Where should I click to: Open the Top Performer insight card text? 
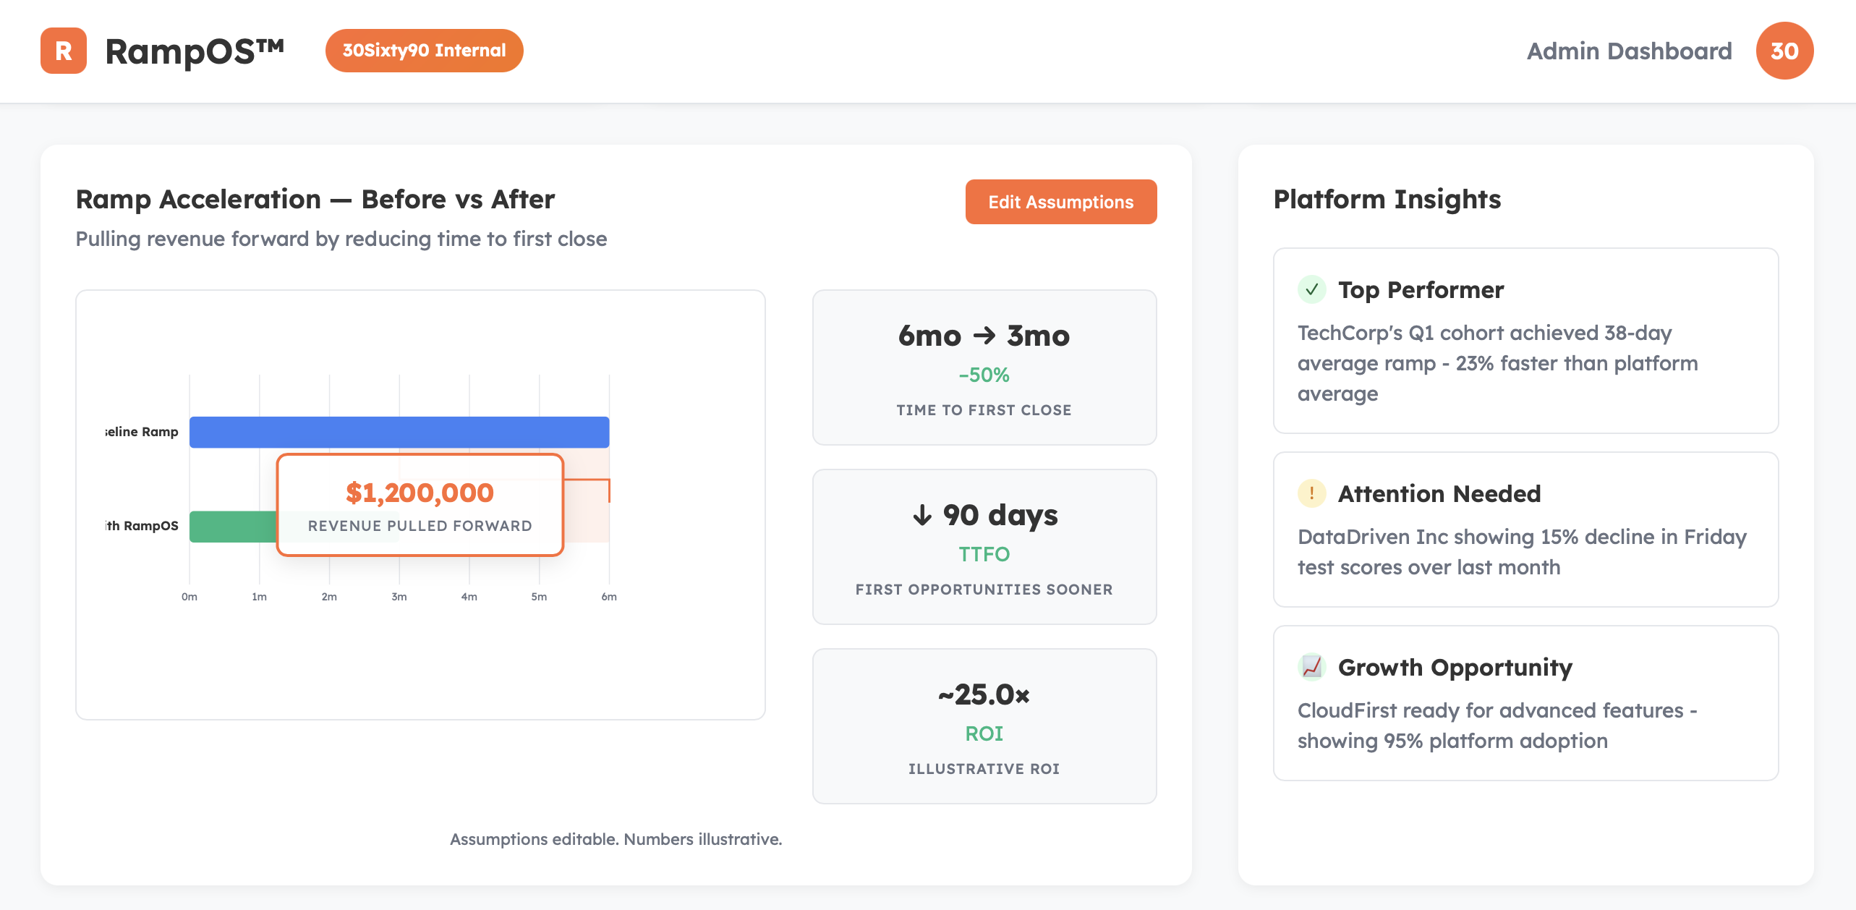[1497, 363]
